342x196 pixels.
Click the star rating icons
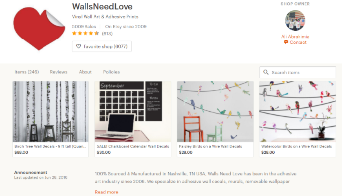click(85, 33)
